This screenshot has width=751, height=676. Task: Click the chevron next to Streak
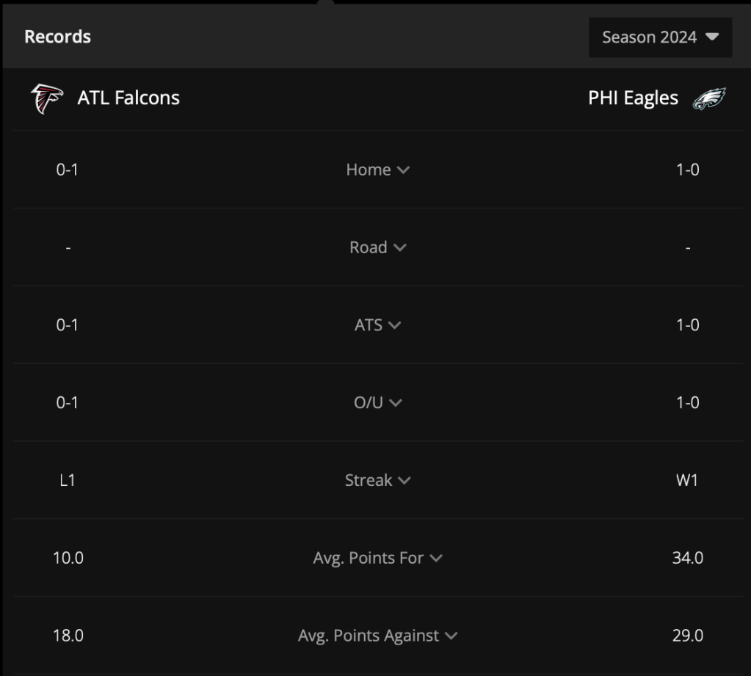404,480
